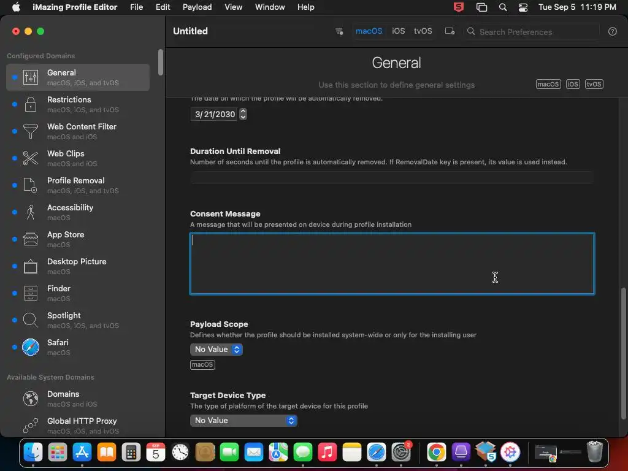Add the Domains globe payload
This screenshot has width=628, height=471.
(x=31, y=399)
